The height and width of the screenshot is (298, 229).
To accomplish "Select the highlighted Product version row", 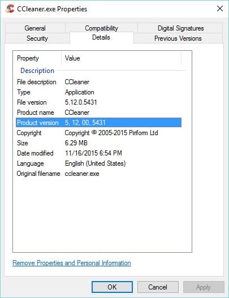I will tap(98, 123).
